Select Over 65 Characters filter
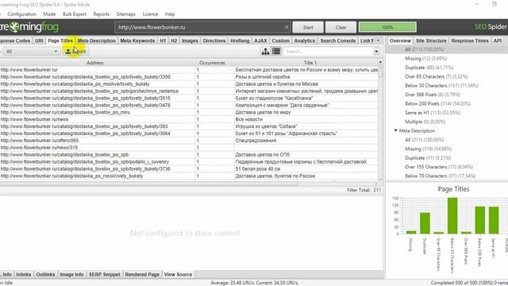Viewport: 508px width, 286px height. click(x=437, y=76)
